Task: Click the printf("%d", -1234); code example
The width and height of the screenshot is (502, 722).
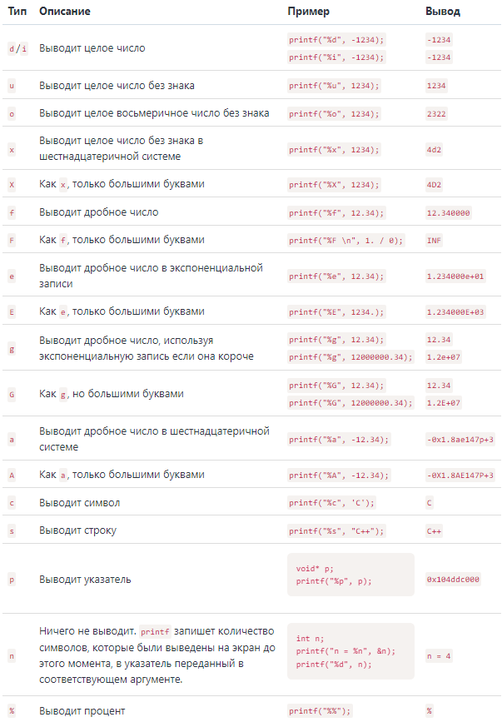Action: pyautogui.click(x=335, y=40)
